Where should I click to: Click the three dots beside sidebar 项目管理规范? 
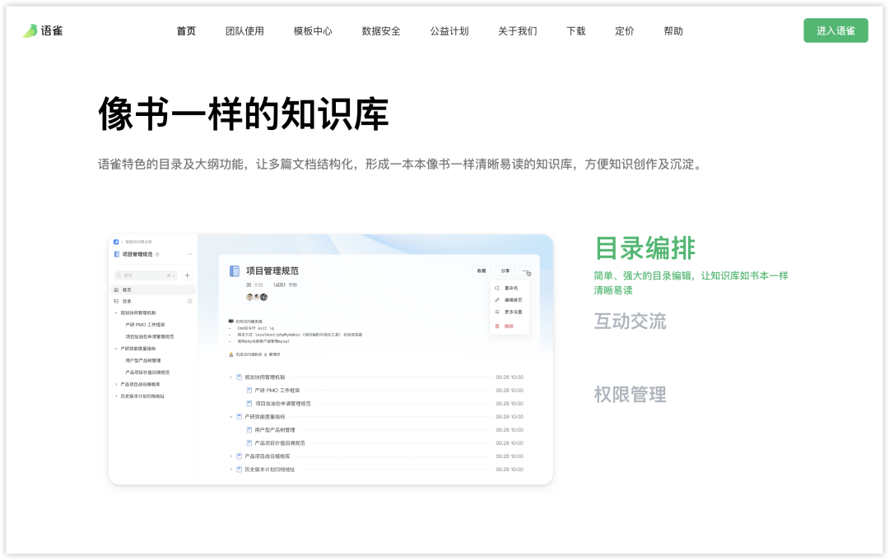pyautogui.click(x=189, y=254)
